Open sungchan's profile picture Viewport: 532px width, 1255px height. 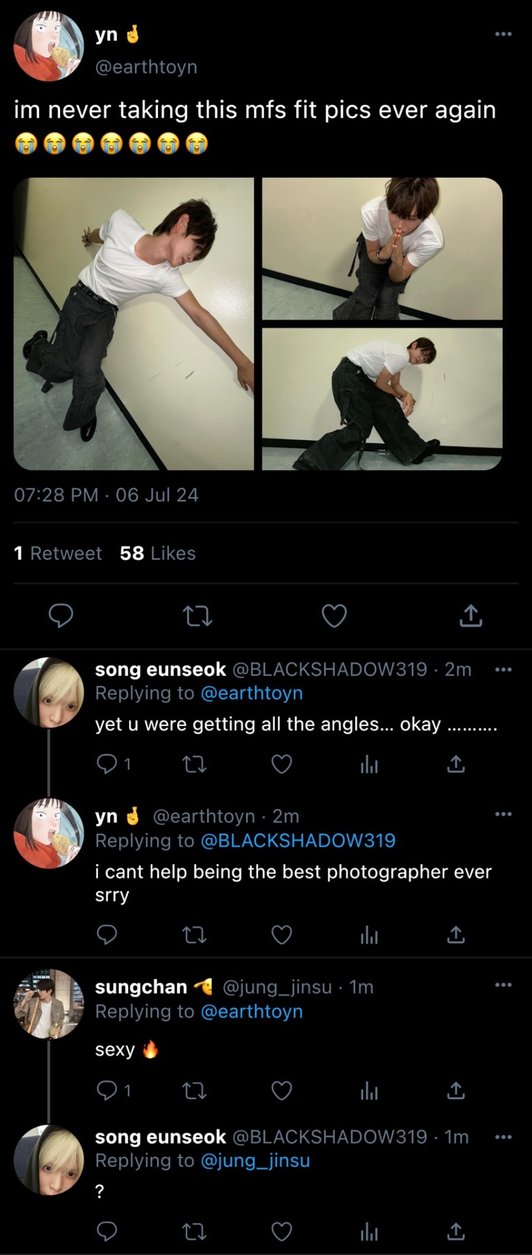tap(49, 1003)
